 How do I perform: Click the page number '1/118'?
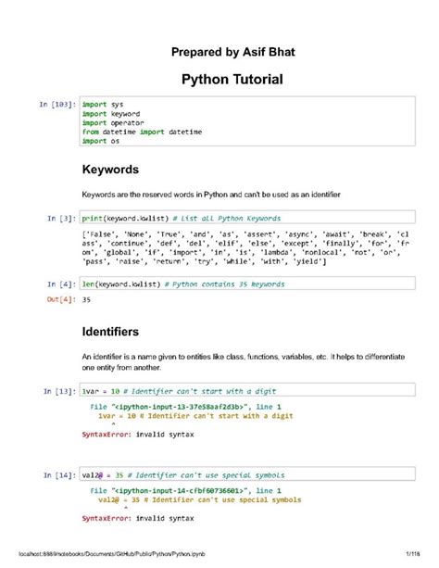click(413, 554)
